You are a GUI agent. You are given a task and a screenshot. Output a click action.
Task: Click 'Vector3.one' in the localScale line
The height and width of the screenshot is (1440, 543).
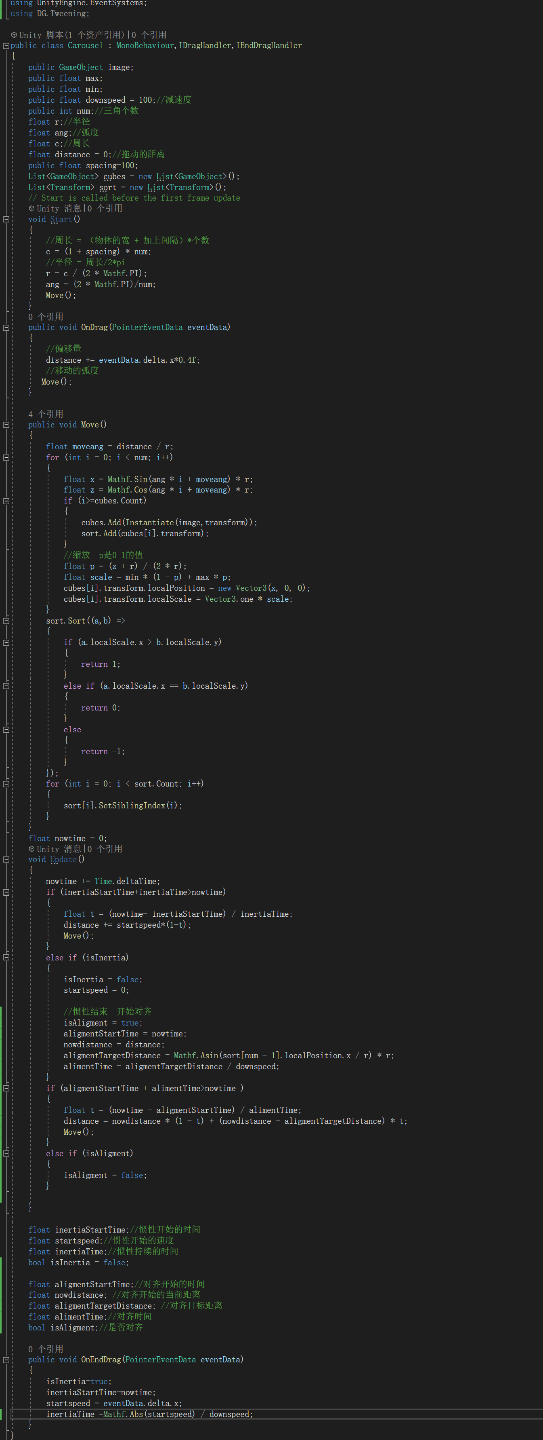tap(229, 599)
